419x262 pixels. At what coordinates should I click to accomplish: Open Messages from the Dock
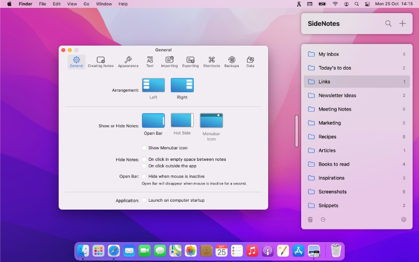point(160,251)
